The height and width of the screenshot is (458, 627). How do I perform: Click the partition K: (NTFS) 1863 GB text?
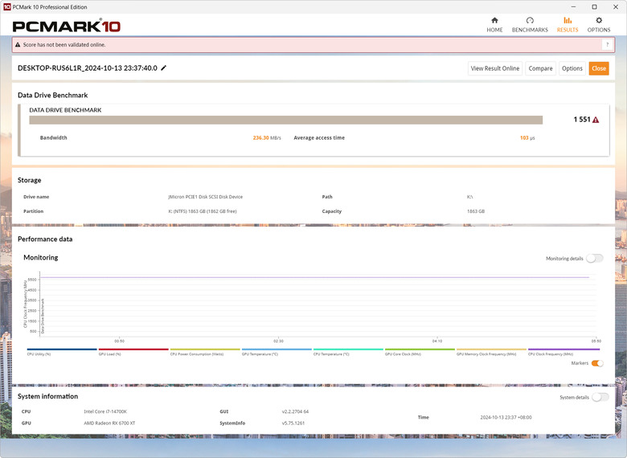[x=203, y=211]
